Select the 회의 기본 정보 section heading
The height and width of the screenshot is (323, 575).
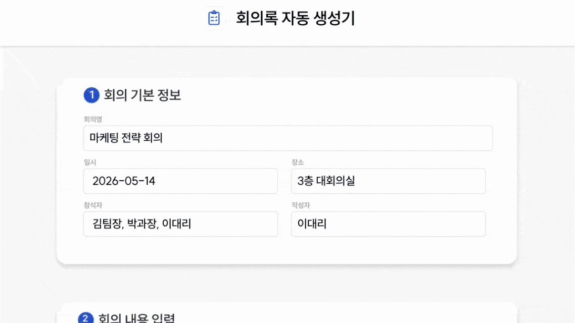(x=142, y=95)
